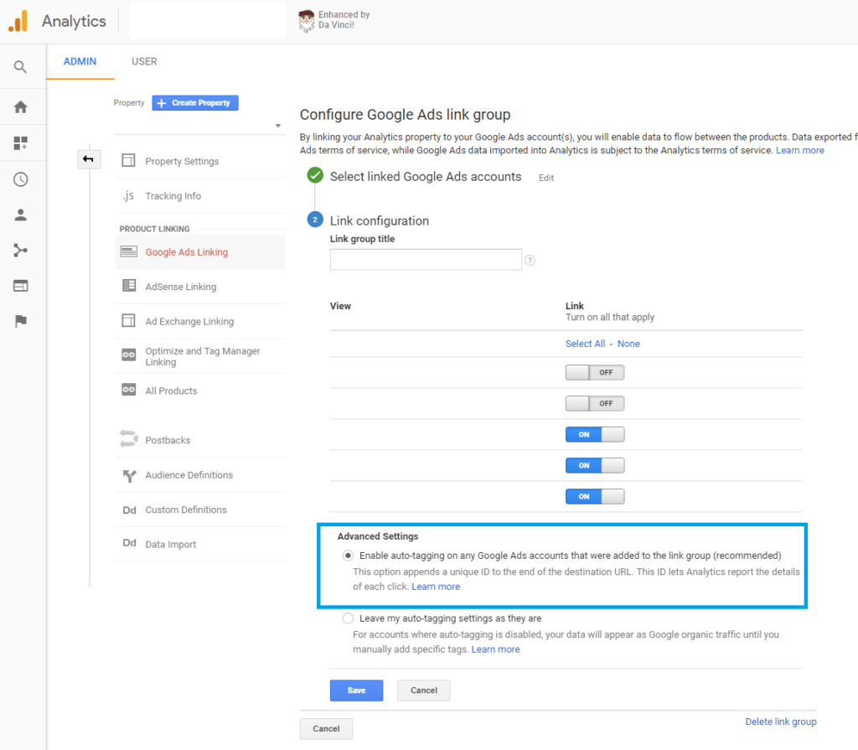
Task: Click Learn more under Leave auto-tagging settings
Action: tap(496, 649)
